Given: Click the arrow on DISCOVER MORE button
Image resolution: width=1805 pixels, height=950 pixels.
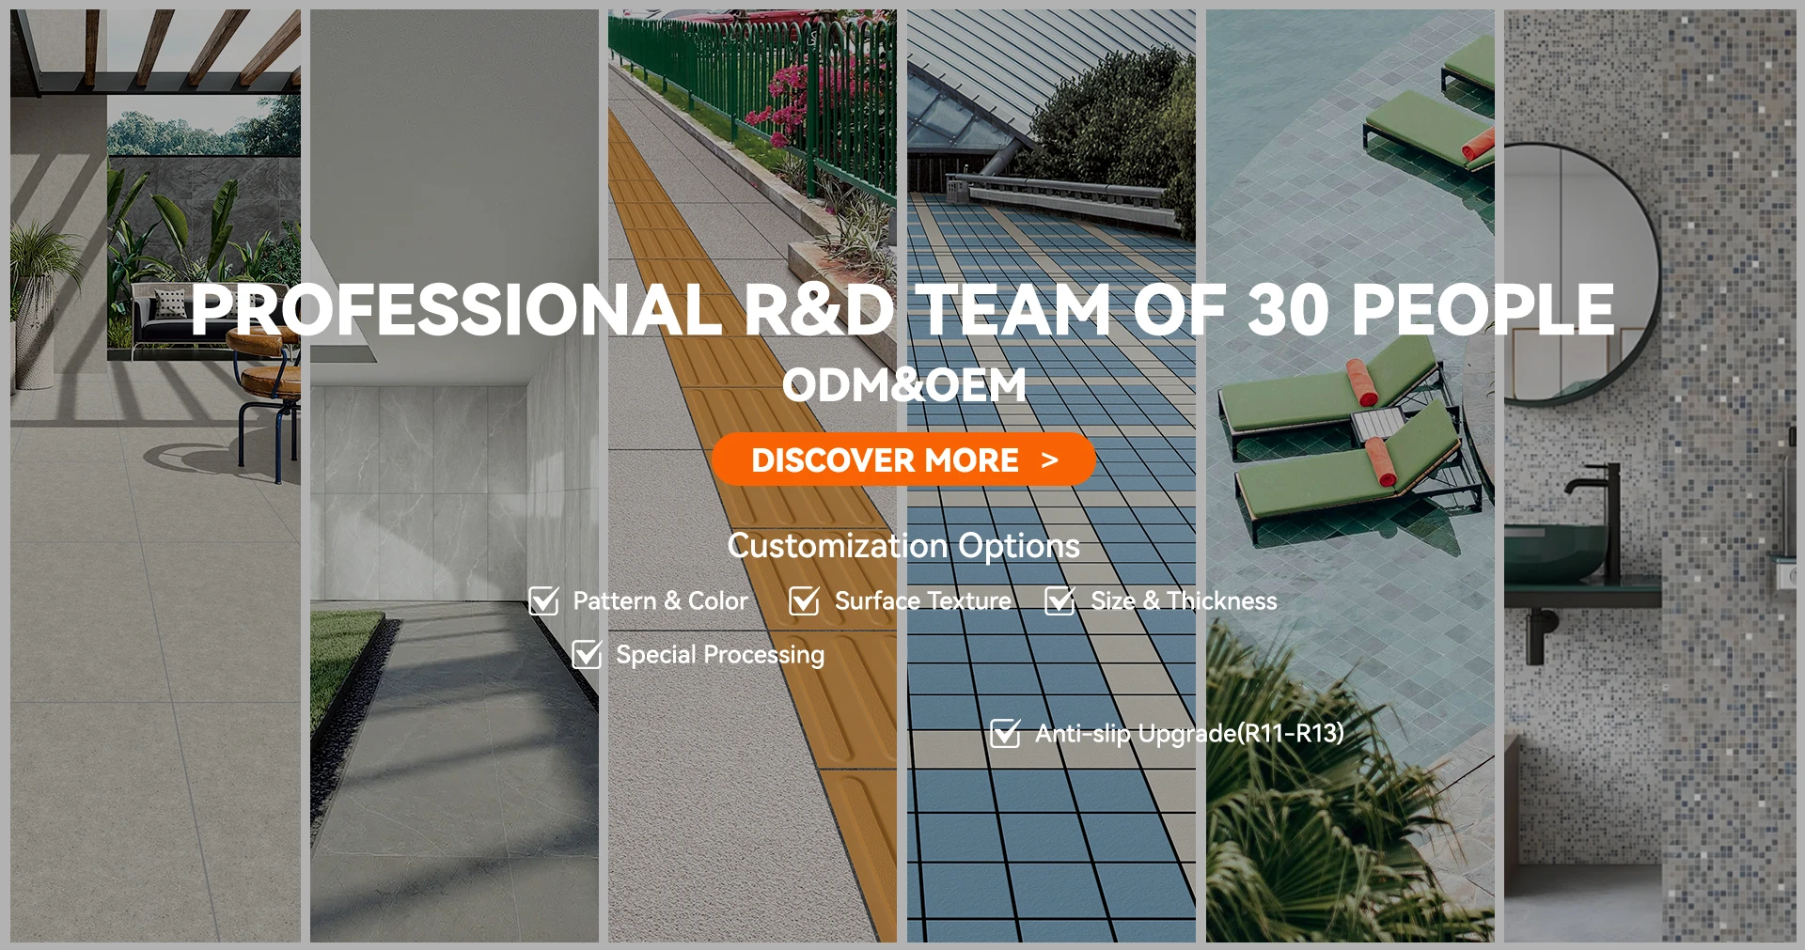Looking at the screenshot, I should 1050,460.
